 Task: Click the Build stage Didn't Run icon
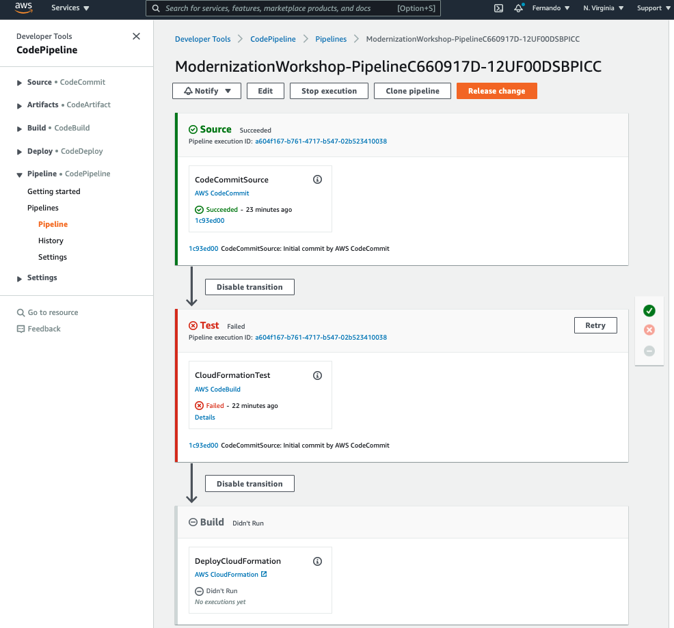coord(193,522)
